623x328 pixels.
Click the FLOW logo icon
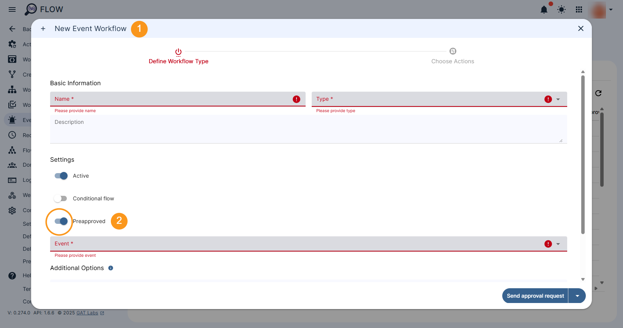click(x=31, y=9)
